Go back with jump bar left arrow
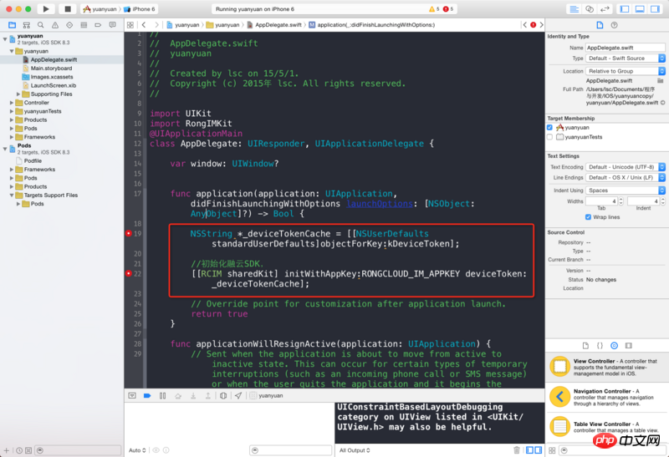Image resolution: width=669 pixels, height=457 pixels. click(x=144, y=25)
